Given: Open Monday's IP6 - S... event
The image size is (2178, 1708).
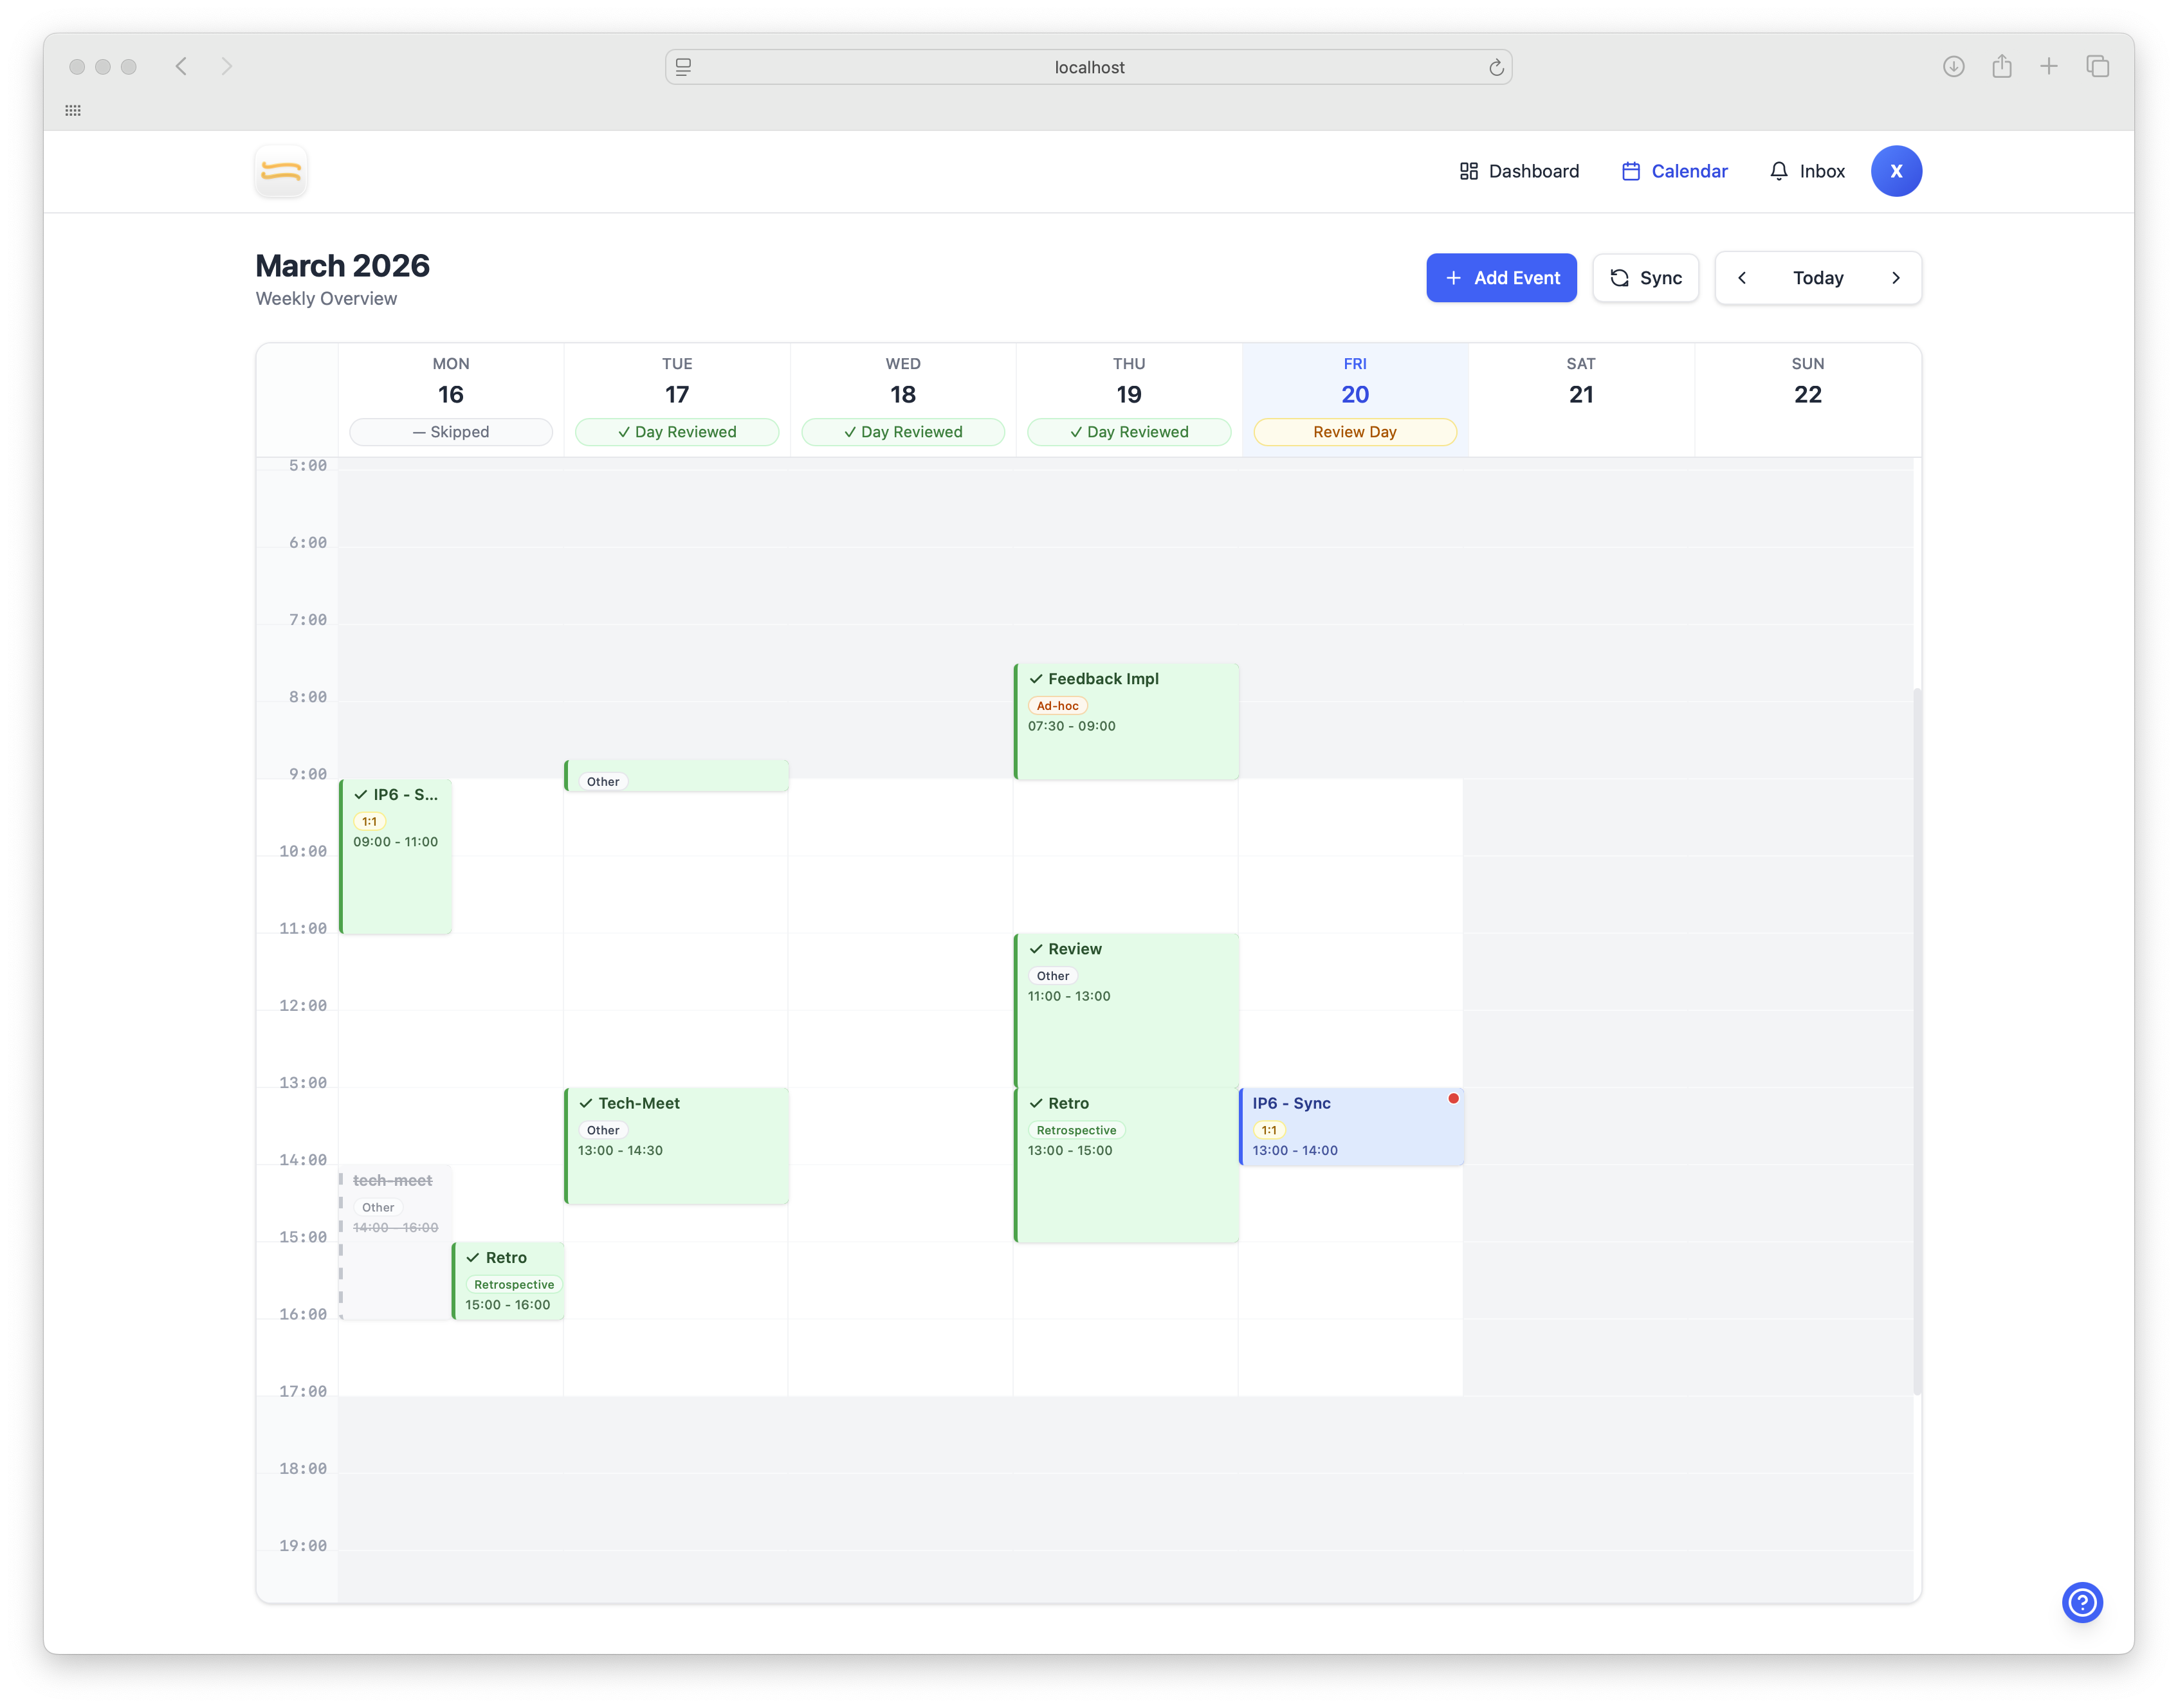Looking at the screenshot, I should [x=395, y=857].
